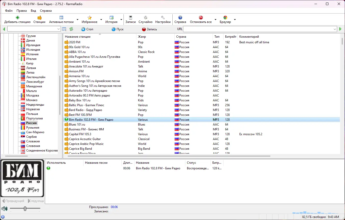Click the station icon of 2020 FM
345x220 pixels.
pos(66,42)
